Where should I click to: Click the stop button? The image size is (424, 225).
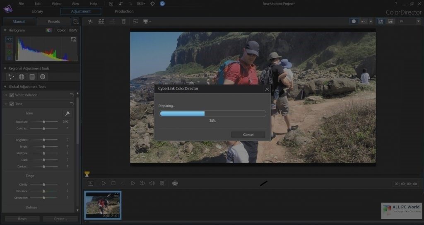coord(113,183)
